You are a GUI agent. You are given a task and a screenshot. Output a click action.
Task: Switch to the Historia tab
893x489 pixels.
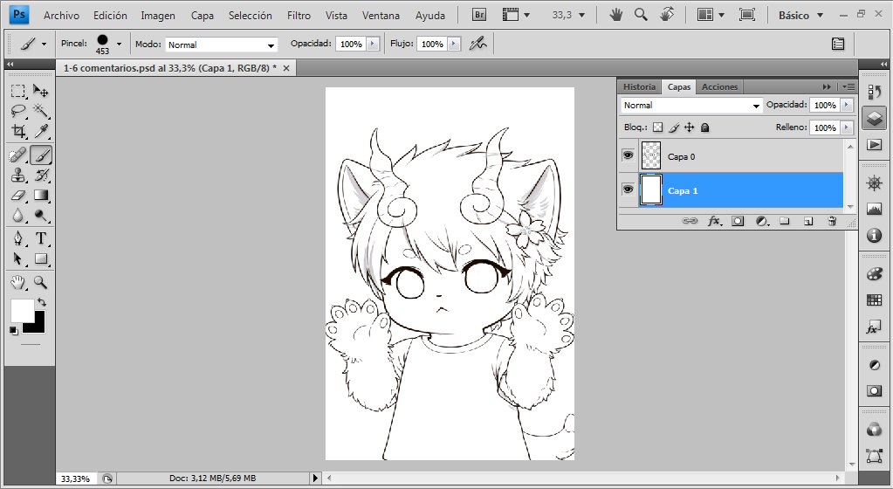[x=639, y=86]
